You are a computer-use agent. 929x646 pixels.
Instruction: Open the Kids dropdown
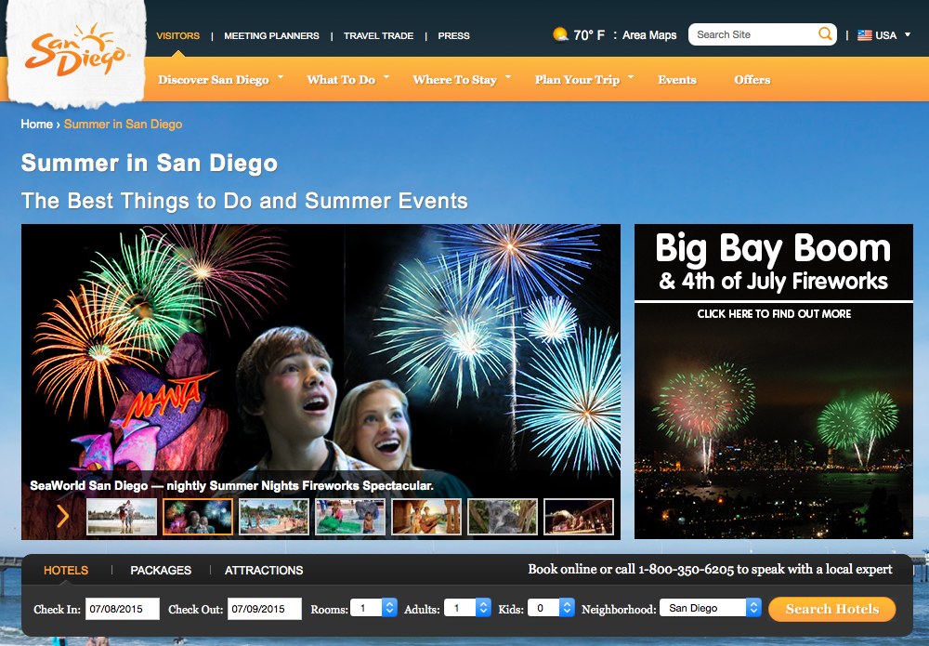551,608
